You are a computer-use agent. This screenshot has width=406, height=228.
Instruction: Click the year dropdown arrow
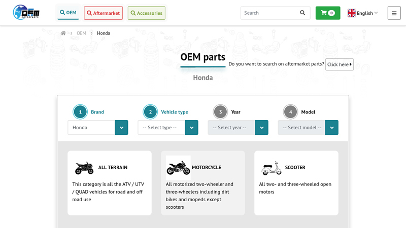click(261, 128)
